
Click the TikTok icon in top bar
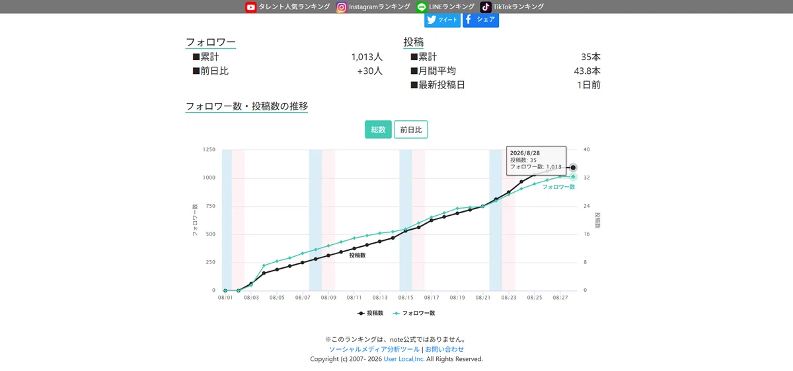click(486, 7)
